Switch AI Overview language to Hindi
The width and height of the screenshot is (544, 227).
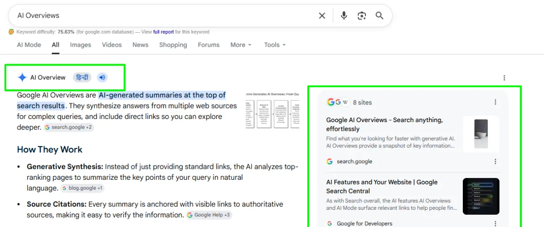(x=82, y=78)
